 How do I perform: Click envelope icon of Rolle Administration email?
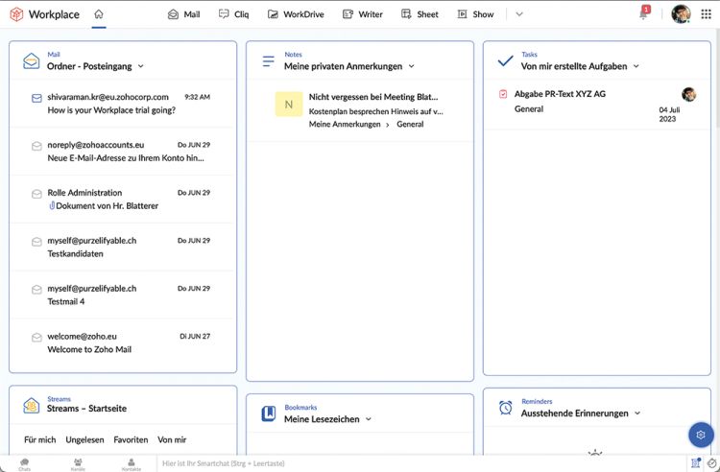[36, 194]
